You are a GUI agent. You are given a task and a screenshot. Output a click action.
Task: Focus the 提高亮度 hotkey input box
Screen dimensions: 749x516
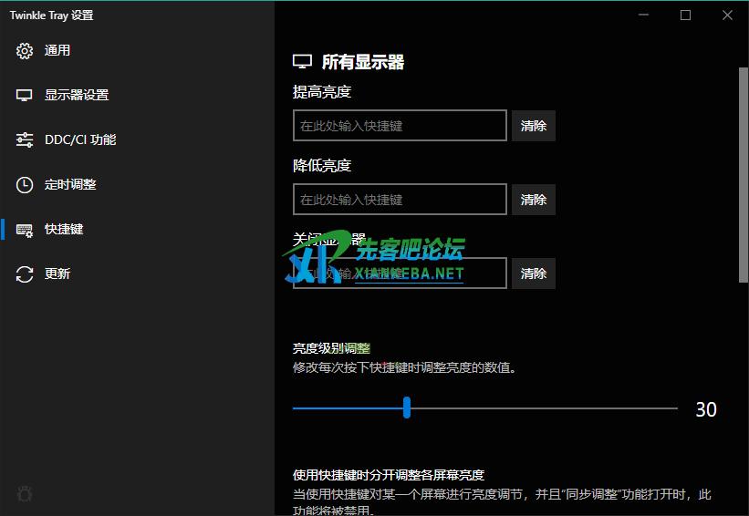point(400,126)
